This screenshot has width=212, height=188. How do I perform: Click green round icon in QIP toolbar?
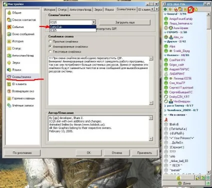click(165, 9)
